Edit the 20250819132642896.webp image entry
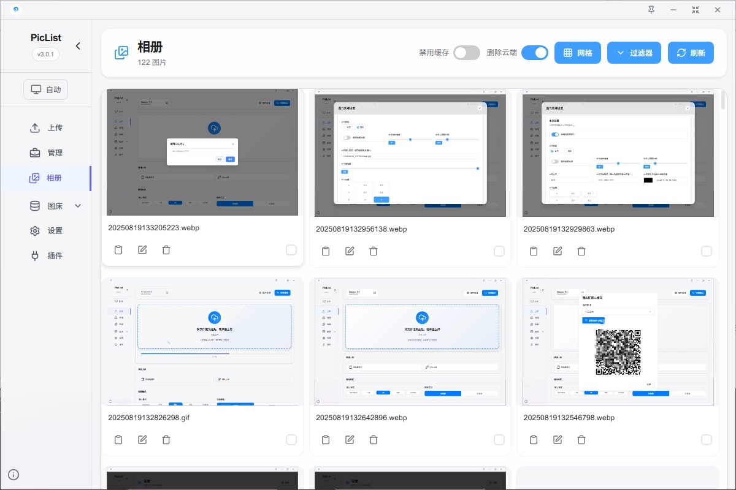Viewport: 736px width, 490px height. click(x=350, y=440)
